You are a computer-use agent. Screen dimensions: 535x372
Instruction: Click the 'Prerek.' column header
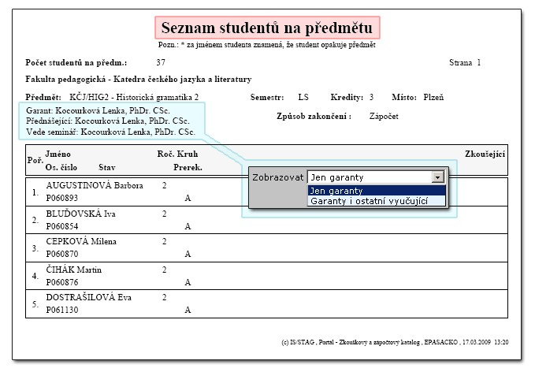pos(188,167)
